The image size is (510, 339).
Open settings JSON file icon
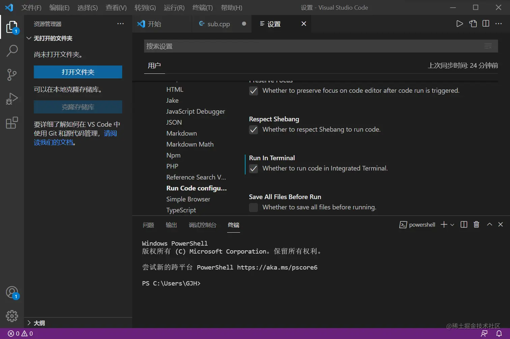(x=473, y=24)
